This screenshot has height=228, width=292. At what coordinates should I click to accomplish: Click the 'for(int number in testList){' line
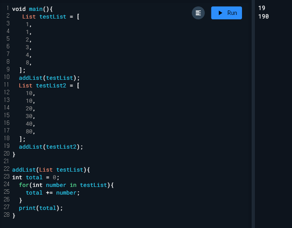pyautogui.click(x=66, y=185)
